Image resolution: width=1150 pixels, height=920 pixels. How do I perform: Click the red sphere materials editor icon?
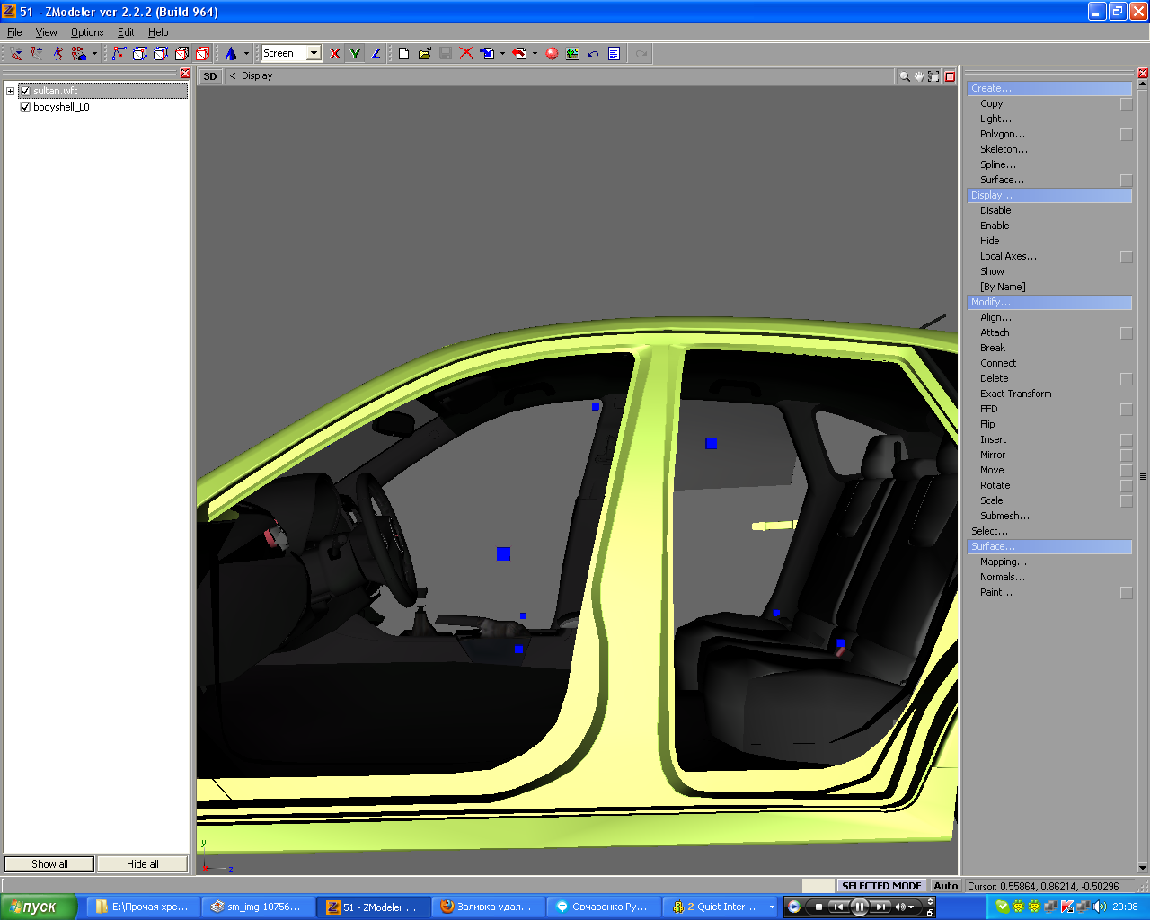click(552, 54)
